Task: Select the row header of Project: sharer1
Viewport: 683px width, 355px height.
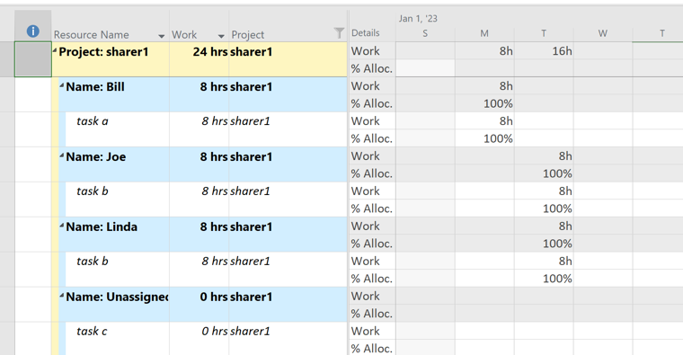Action: pos(33,59)
